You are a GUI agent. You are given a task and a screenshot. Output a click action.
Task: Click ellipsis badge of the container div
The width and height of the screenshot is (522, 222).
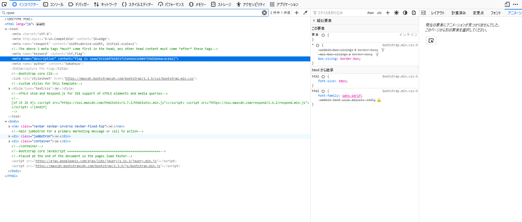[x=57, y=141]
